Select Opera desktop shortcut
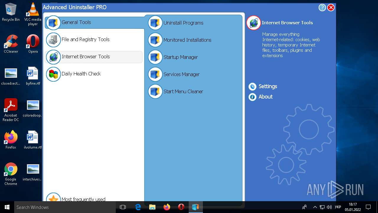Image resolution: width=378 pixels, height=213 pixels. [33, 44]
